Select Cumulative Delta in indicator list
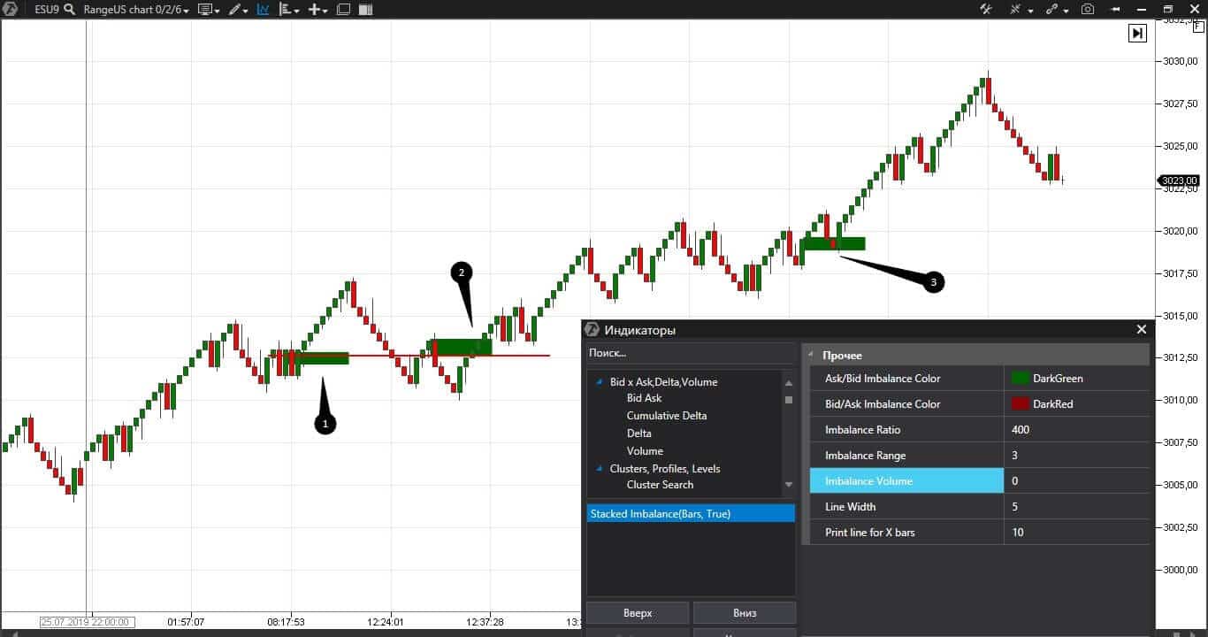Screen dimensions: 1208x637 coord(666,416)
